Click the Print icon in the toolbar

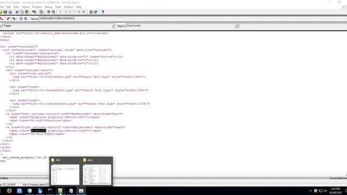(x=10, y=12)
